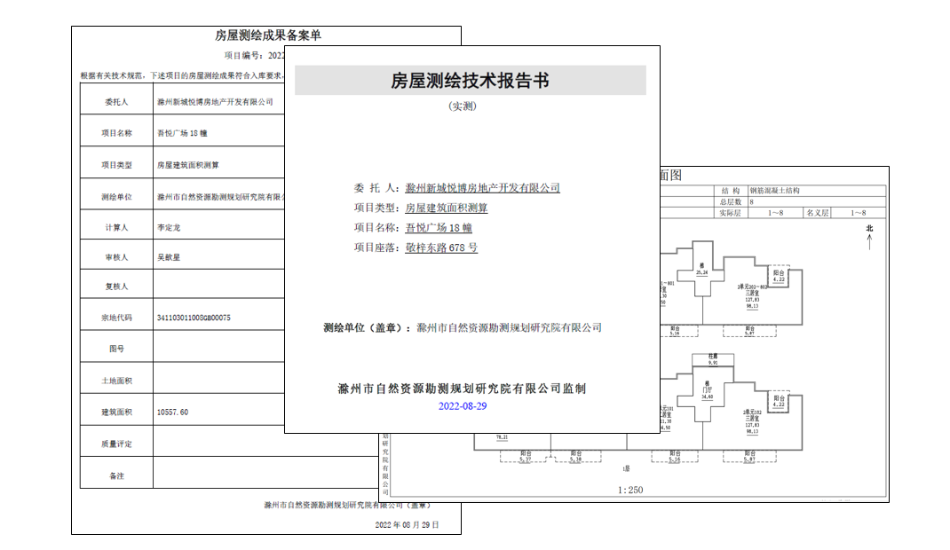Select the building area value 10557.60

[172, 412]
